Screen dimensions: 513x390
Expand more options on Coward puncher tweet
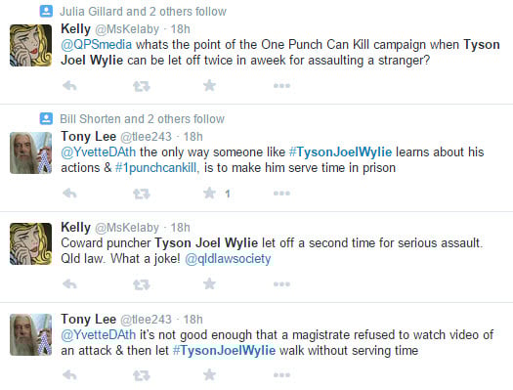coord(281,284)
